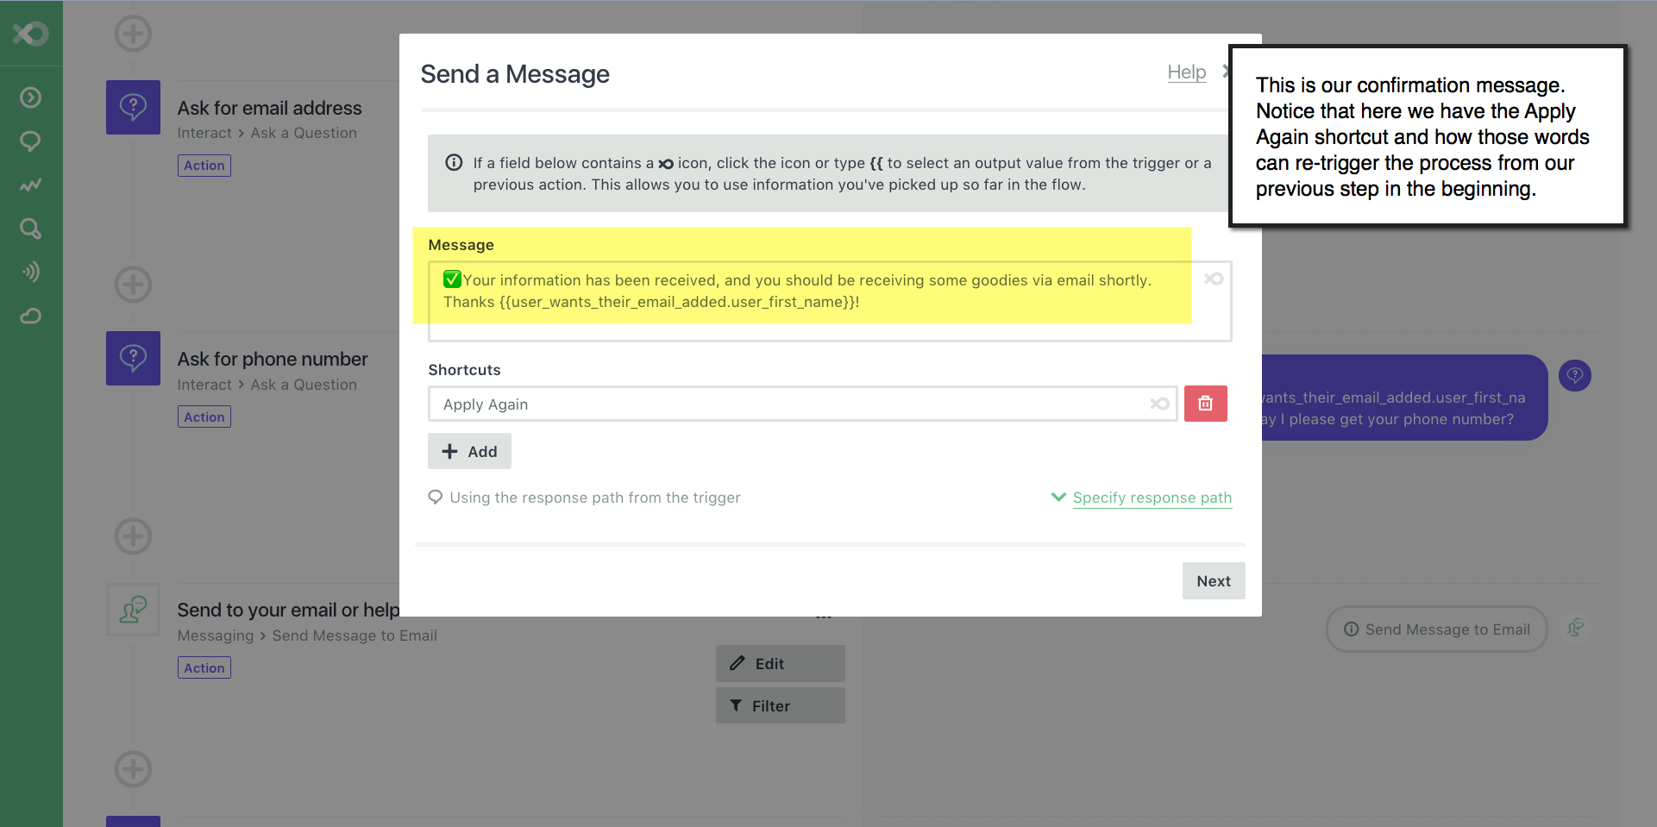Open the Flow XO logo home
The image size is (1657, 827).
click(30, 34)
